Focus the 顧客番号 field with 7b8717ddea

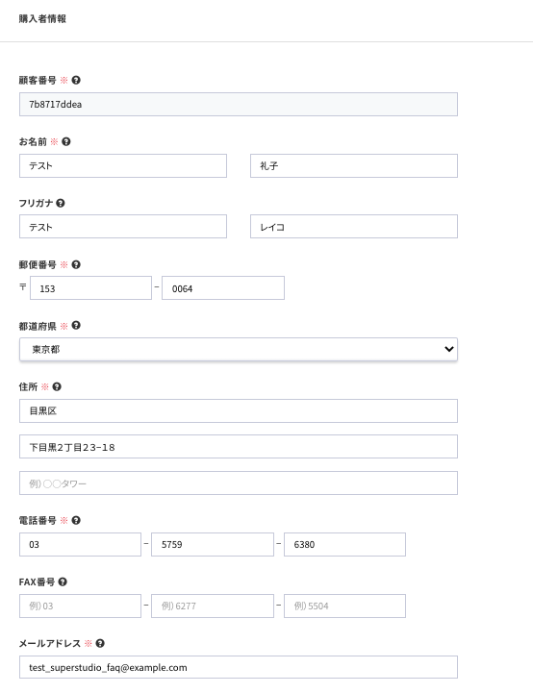coord(239,105)
